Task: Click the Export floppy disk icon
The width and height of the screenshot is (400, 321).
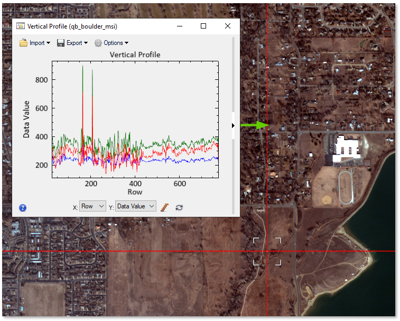Action: (x=61, y=43)
